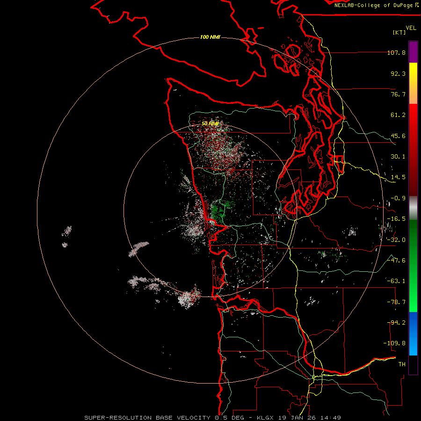Click the -47.6 velocity scale value

396,261
